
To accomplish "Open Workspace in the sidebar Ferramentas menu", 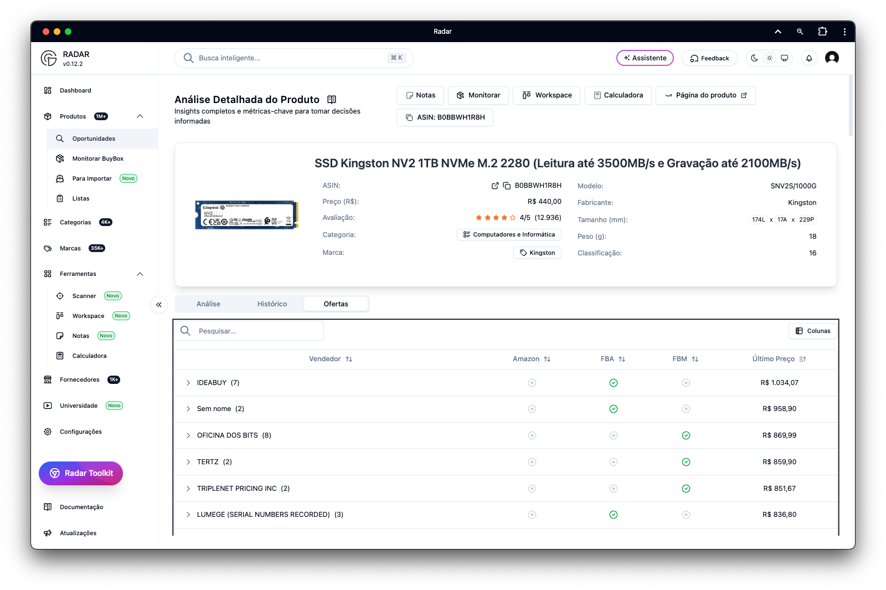I will coord(88,316).
